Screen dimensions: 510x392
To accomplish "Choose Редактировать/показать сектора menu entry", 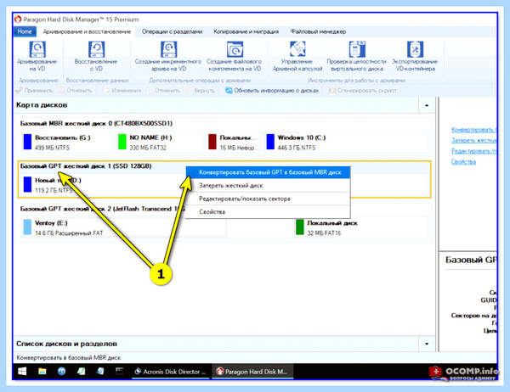I will tap(269, 199).
